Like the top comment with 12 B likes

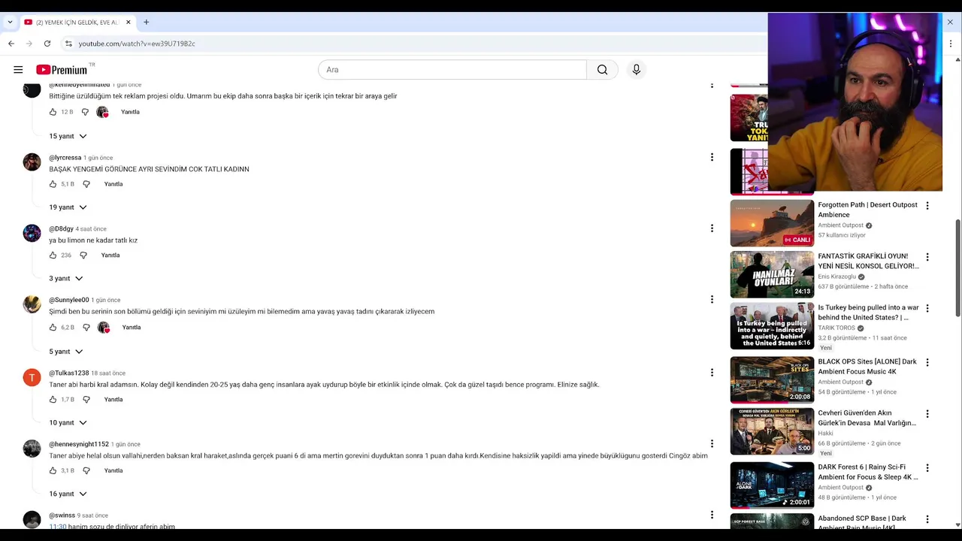[x=53, y=112]
